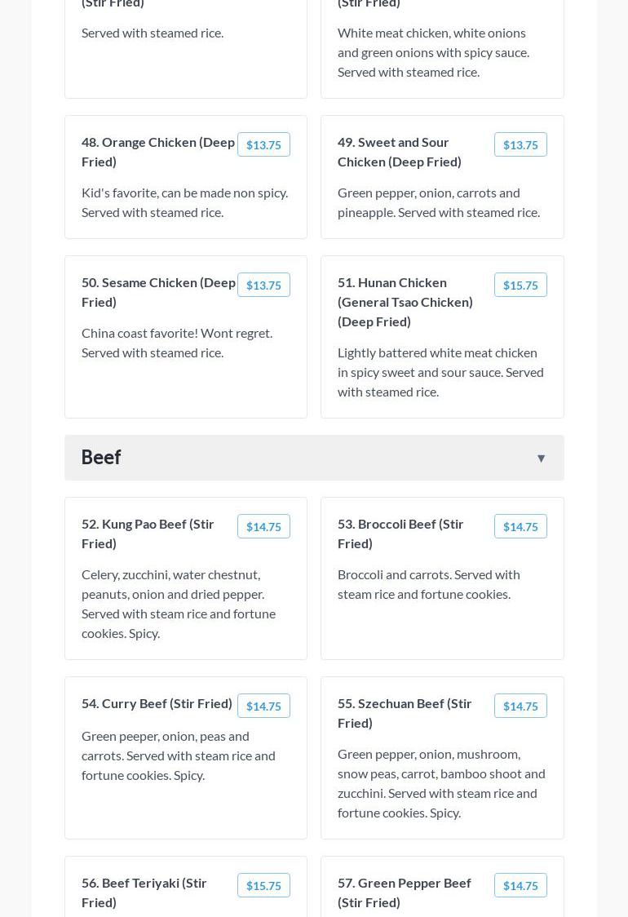The image size is (628, 917).
Task: Click the 52. Kung Pao Beef title
Action: pos(148,534)
